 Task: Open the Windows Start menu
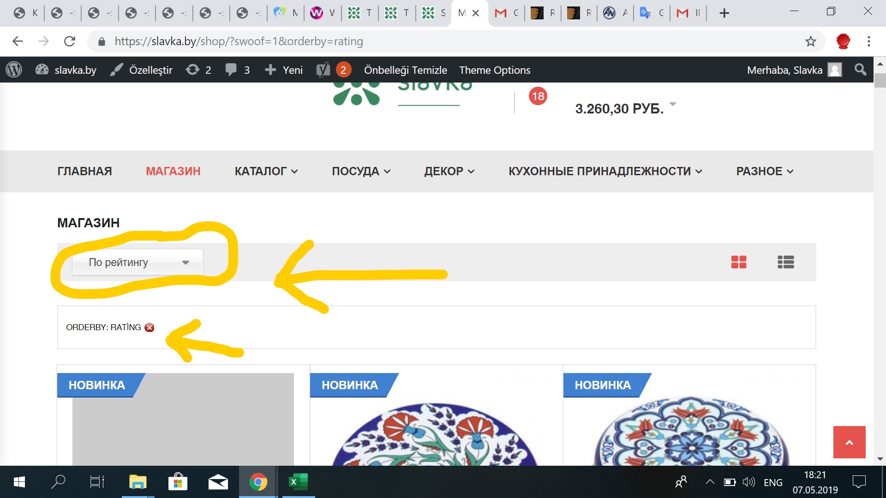[x=19, y=482]
